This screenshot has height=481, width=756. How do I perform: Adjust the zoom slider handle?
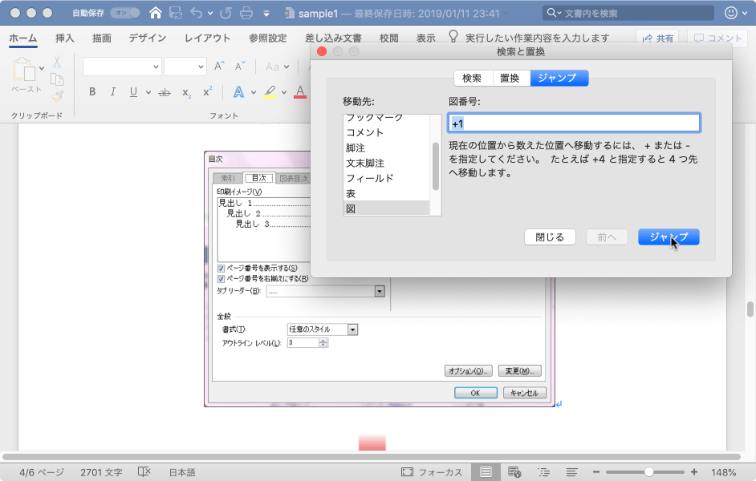pyautogui.click(x=649, y=472)
